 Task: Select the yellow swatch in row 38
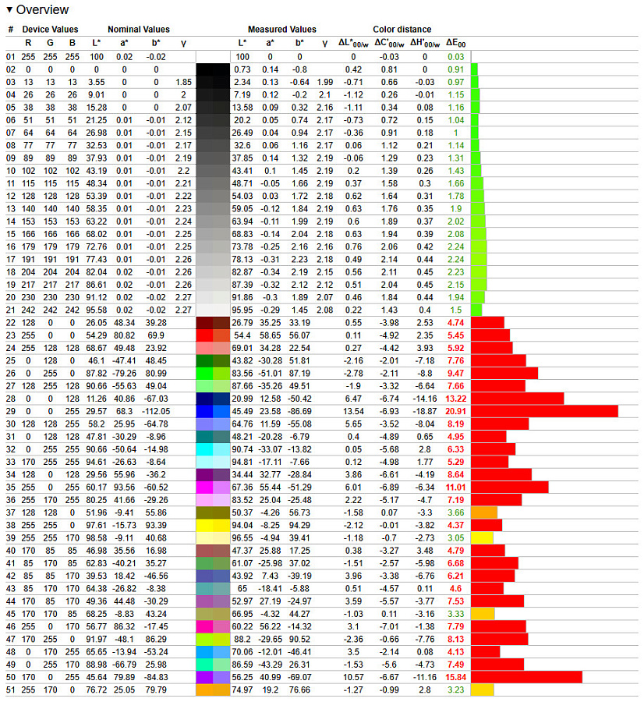(213, 525)
